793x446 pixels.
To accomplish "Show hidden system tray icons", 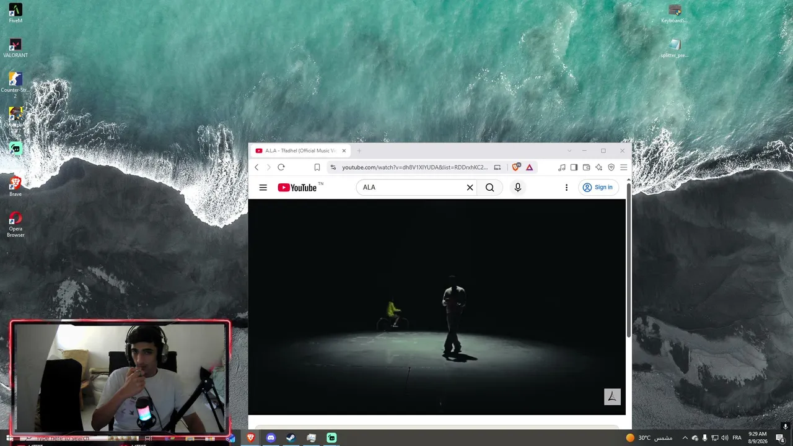I will coord(685,438).
